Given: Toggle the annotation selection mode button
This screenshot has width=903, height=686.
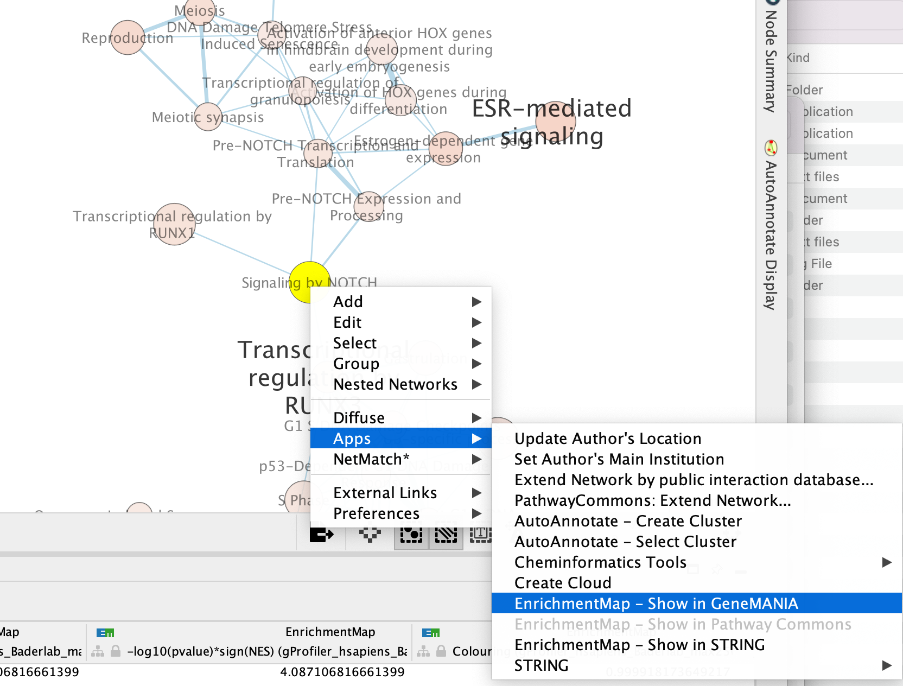Looking at the screenshot, I should pyautogui.click(x=480, y=535).
